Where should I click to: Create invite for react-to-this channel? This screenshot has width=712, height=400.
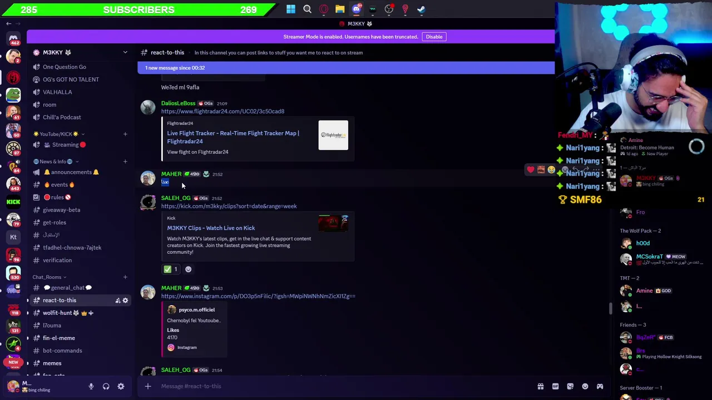[117, 301]
